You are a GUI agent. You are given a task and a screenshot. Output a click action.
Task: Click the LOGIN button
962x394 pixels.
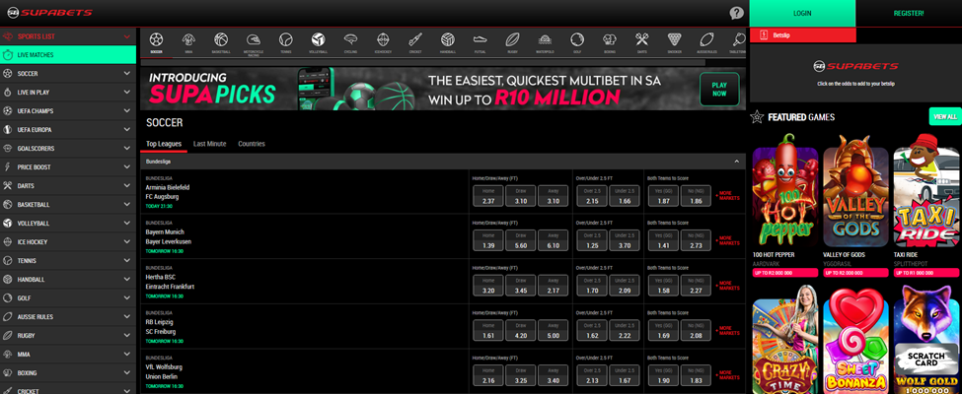802,13
